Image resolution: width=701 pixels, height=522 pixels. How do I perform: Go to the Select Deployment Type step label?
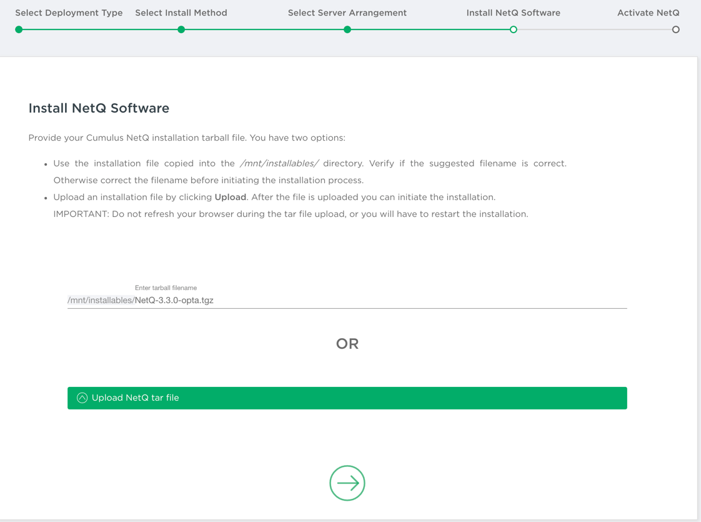tap(69, 13)
